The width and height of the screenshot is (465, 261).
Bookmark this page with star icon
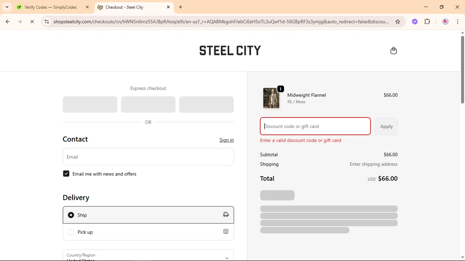[x=398, y=22]
